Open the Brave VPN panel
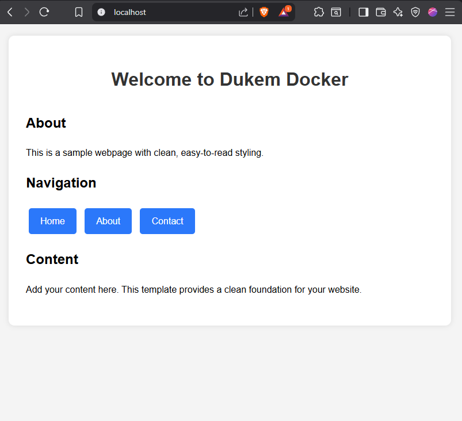 coord(415,12)
